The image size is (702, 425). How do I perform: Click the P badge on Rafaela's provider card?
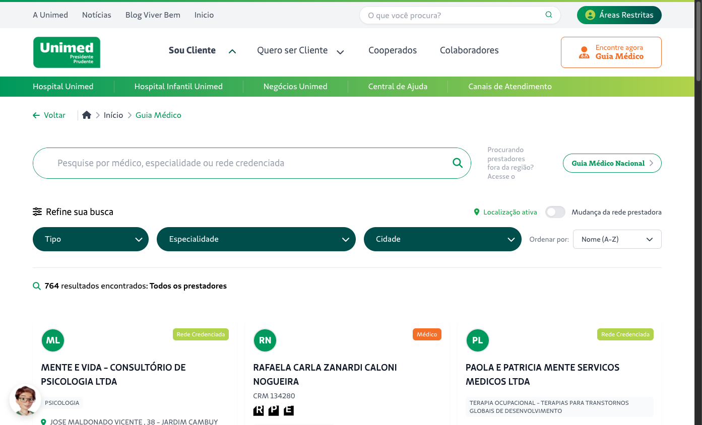(274, 410)
